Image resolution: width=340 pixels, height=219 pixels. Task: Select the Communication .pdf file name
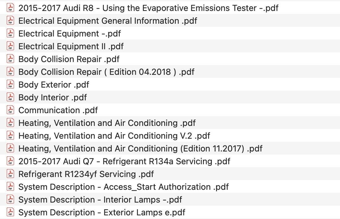click(58, 110)
